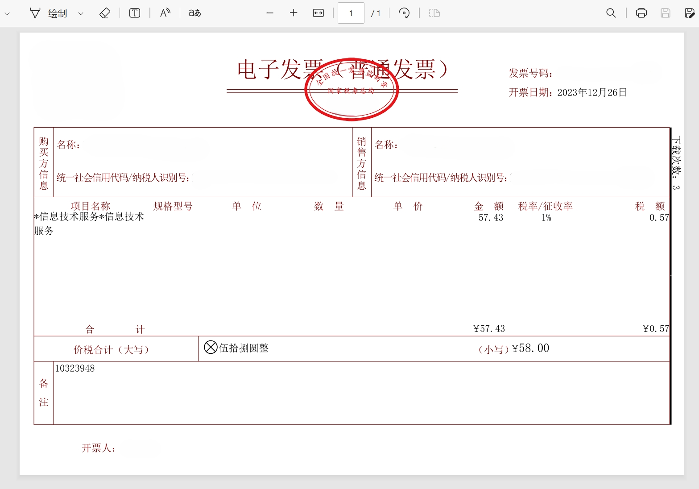This screenshot has width=699, height=489.
Task: Edit the current page number field
Action: click(351, 13)
